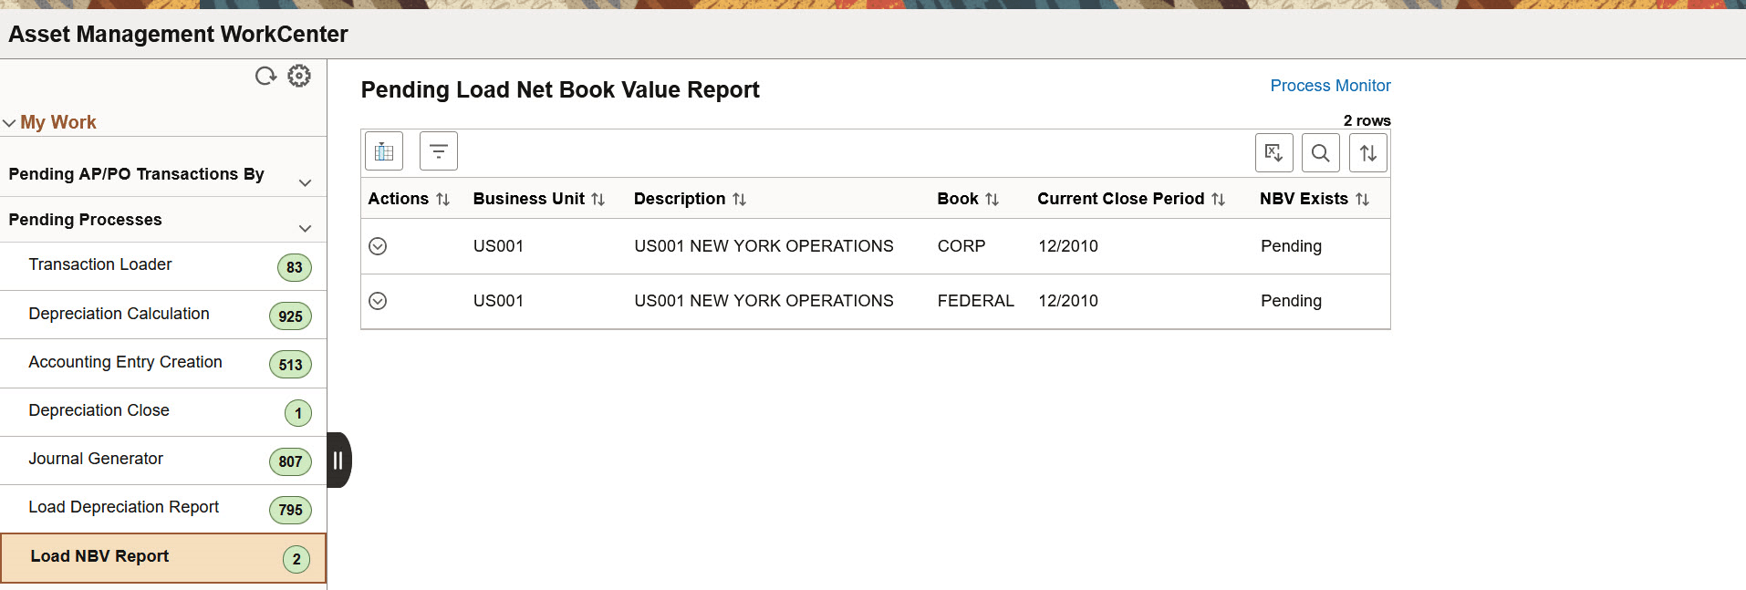Select Transaction Loader in My Work
The image size is (1746, 590).
click(100, 264)
